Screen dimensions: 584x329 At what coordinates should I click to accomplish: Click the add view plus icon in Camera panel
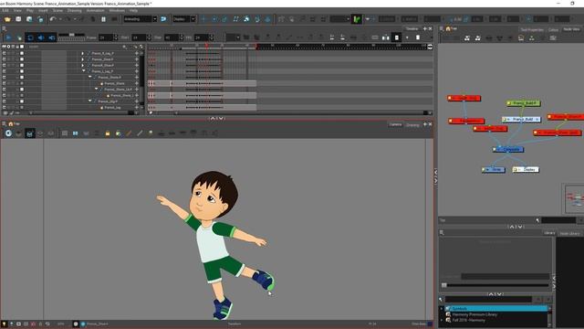tap(424, 124)
